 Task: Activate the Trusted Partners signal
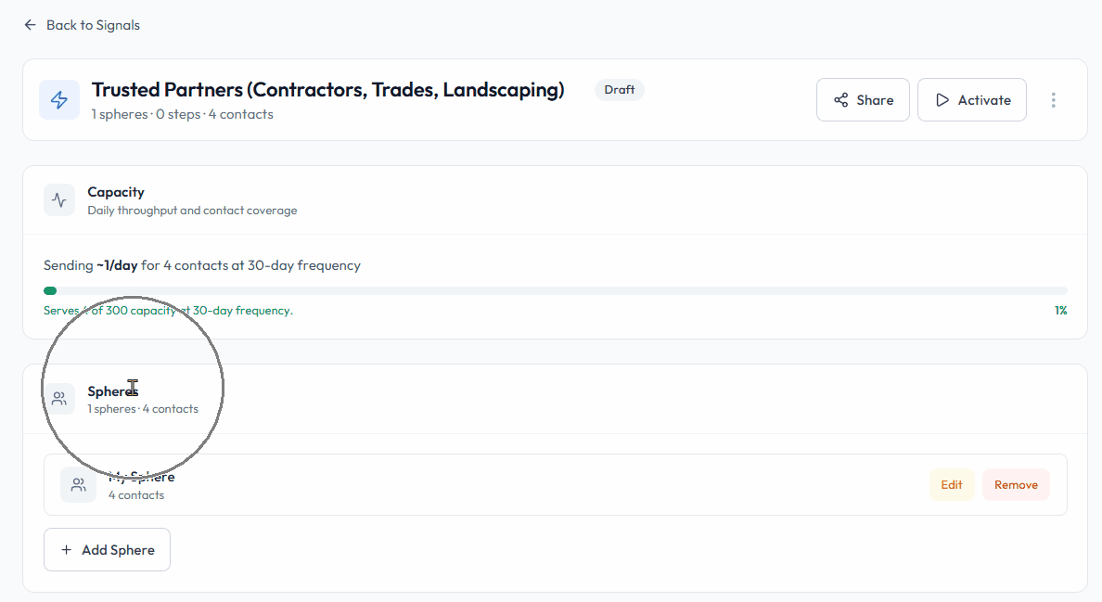pos(971,100)
